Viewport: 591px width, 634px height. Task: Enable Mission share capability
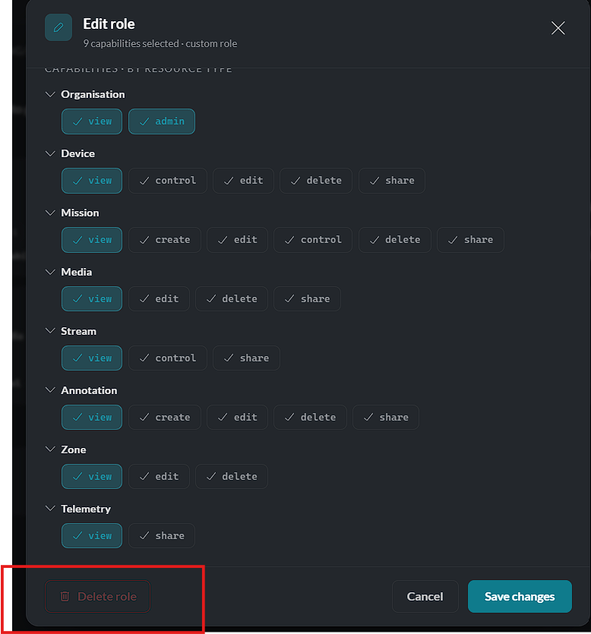(x=470, y=240)
